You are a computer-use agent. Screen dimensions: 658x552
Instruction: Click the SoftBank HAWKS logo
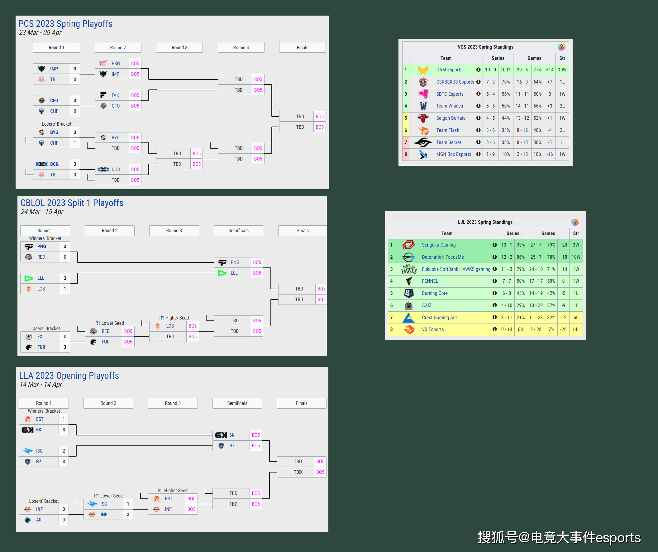point(408,269)
